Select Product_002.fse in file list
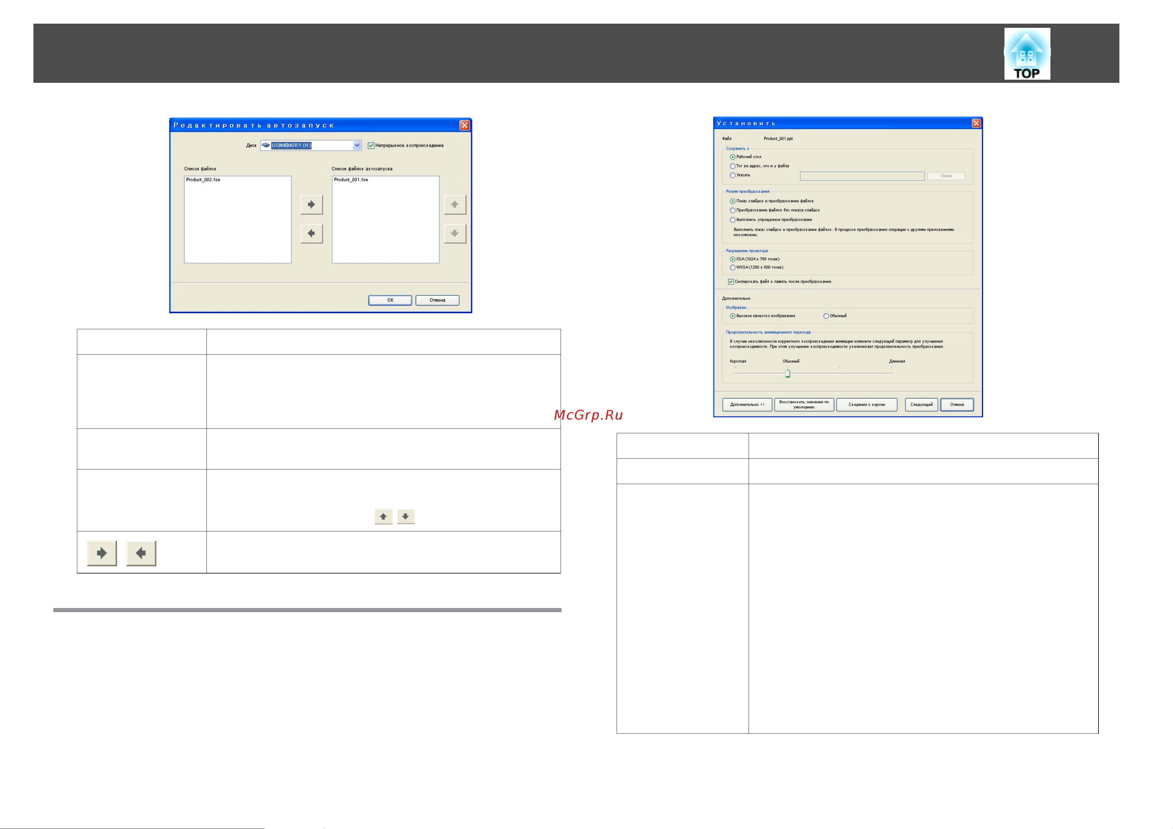Viewport: 1173px width, 829px height. click(x=203, y=180)
